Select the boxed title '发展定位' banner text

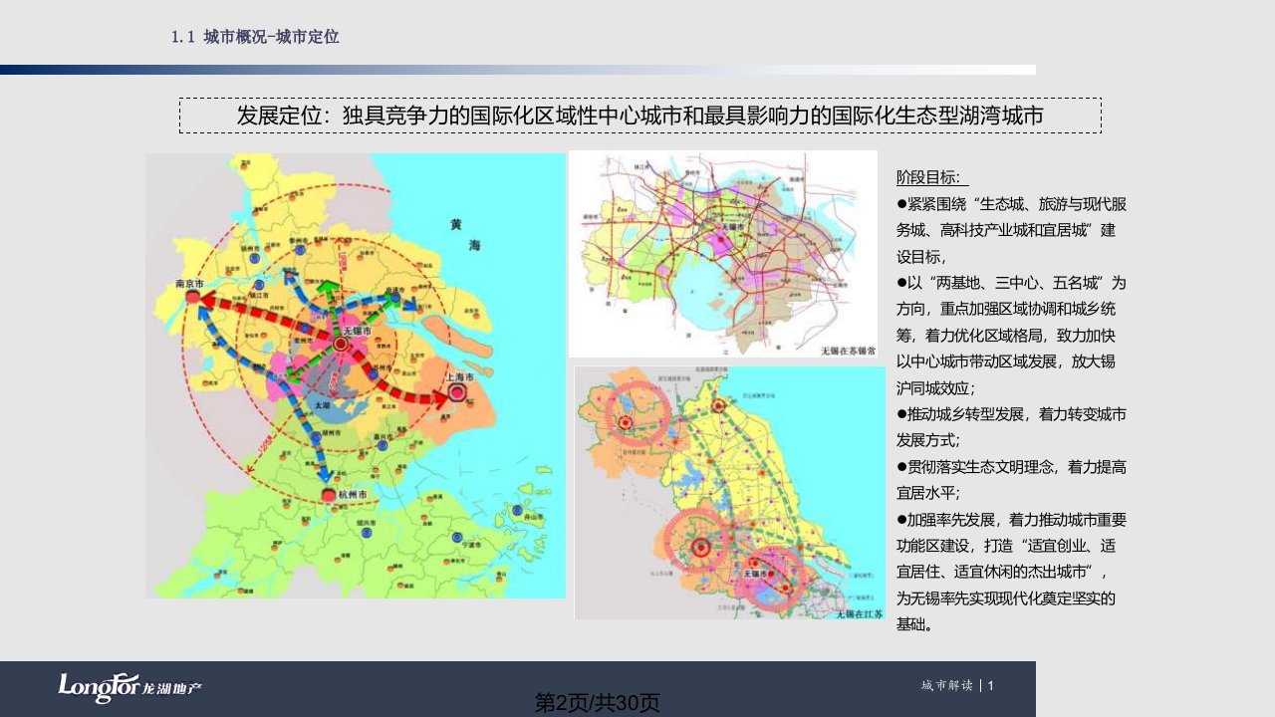point(639,116)
